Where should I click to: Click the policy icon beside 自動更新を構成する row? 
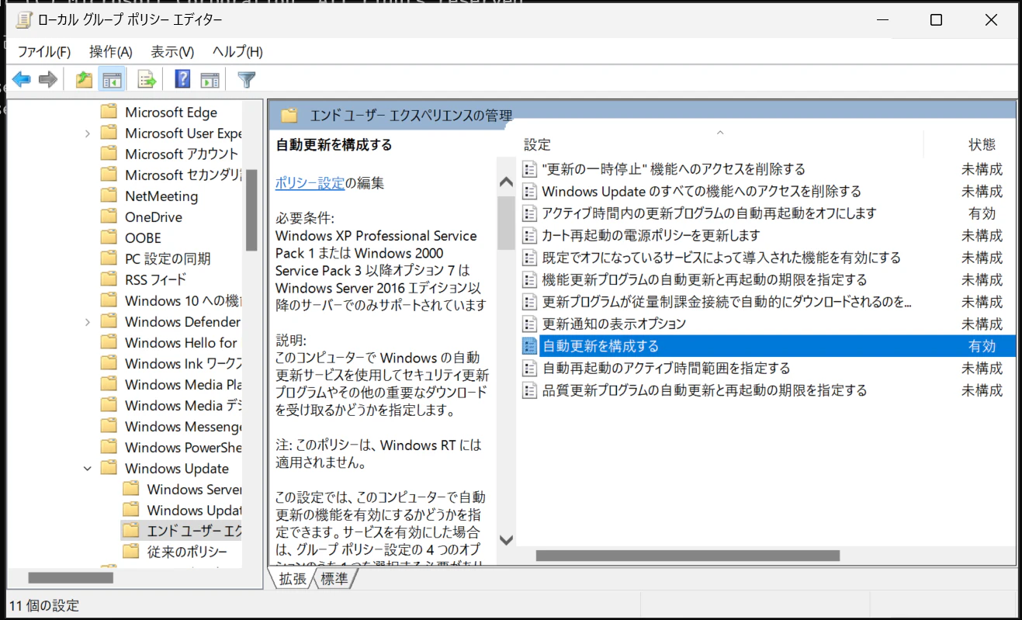[x=530, y=346]
